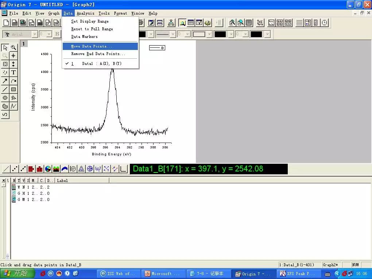Open the File menu

[13, 13]
